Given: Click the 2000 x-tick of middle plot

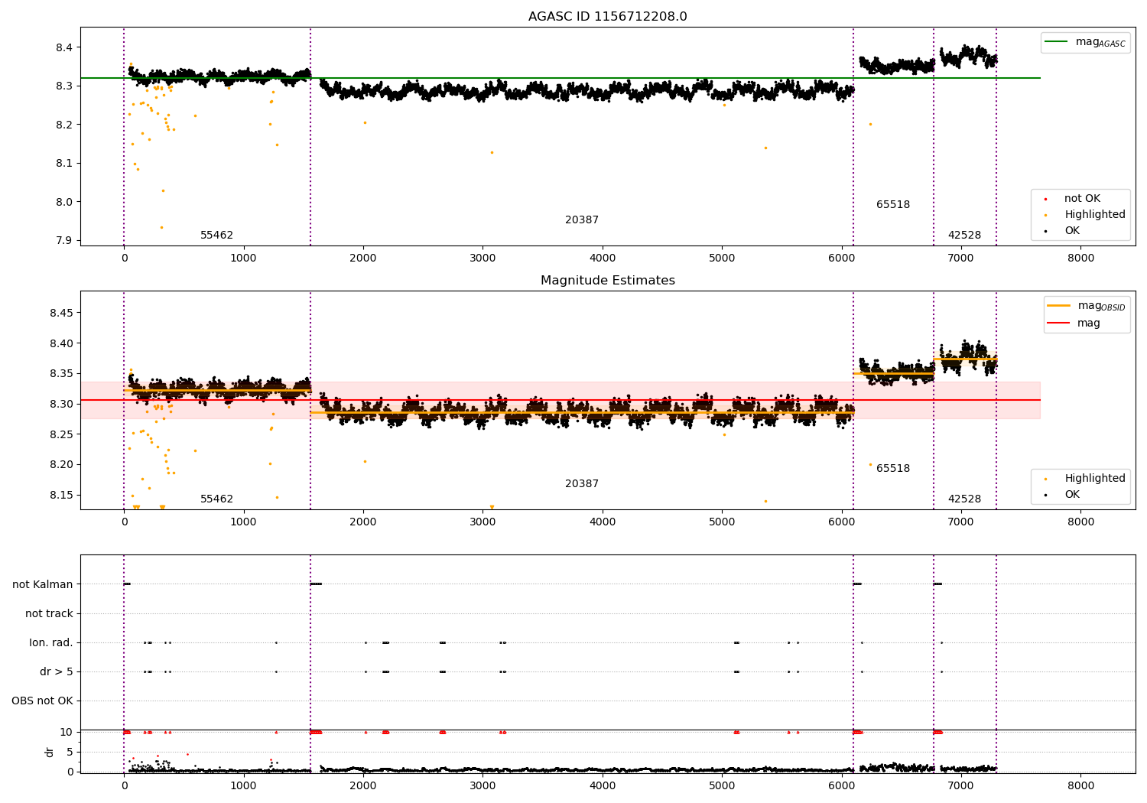Looking at the screenshot, I should coord(363,522).
